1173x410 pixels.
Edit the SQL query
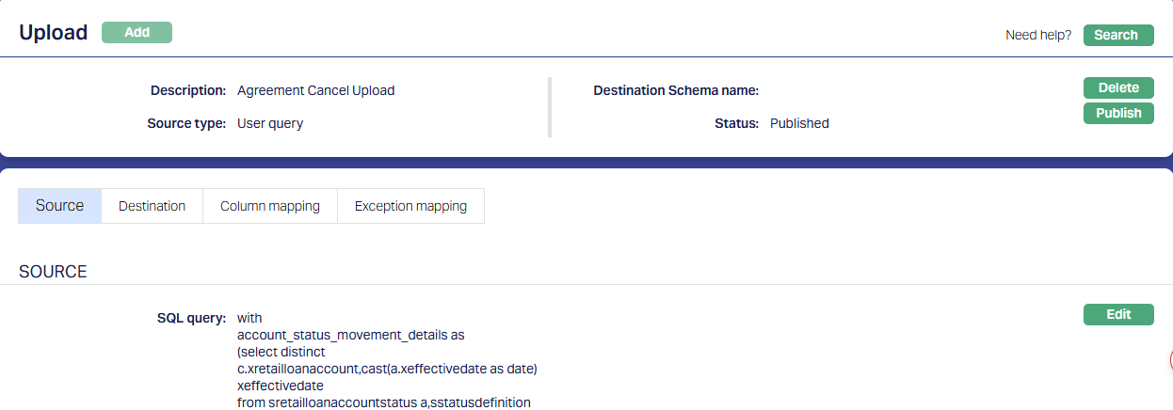point(1118,314)
